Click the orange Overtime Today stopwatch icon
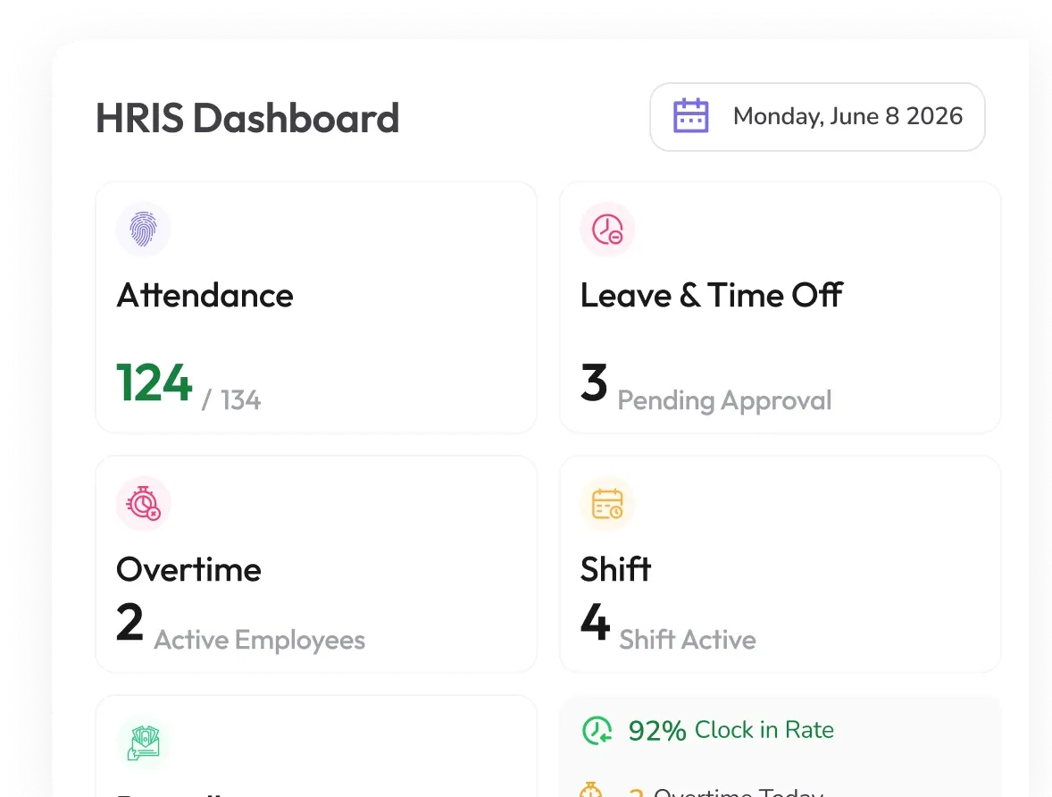Image resolution: width=1052 pixels, height=797 pixels. [590, 790]
